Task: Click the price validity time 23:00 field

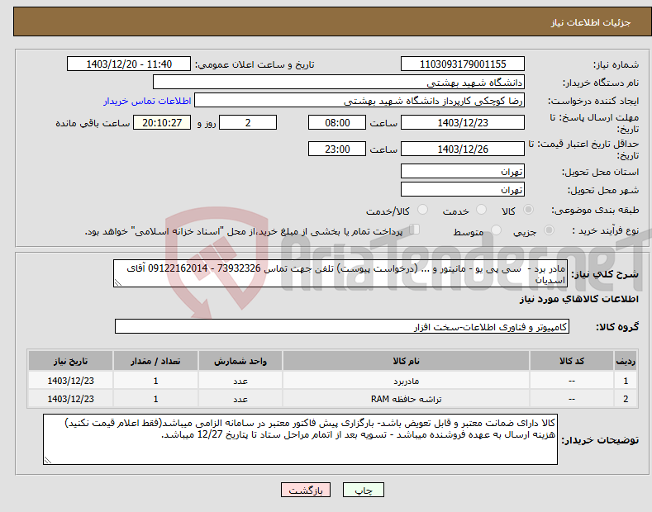Action: pyautogui.click(x=337, y=149)
